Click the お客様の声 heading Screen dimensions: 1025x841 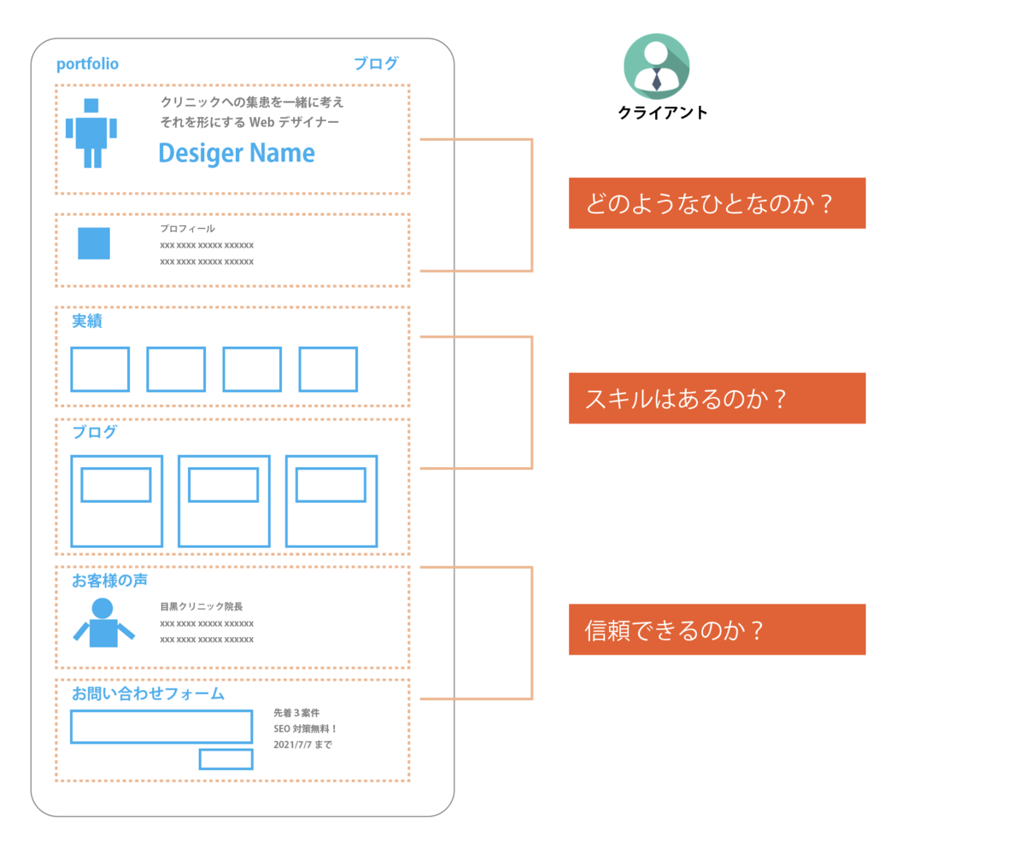(109, 581)
